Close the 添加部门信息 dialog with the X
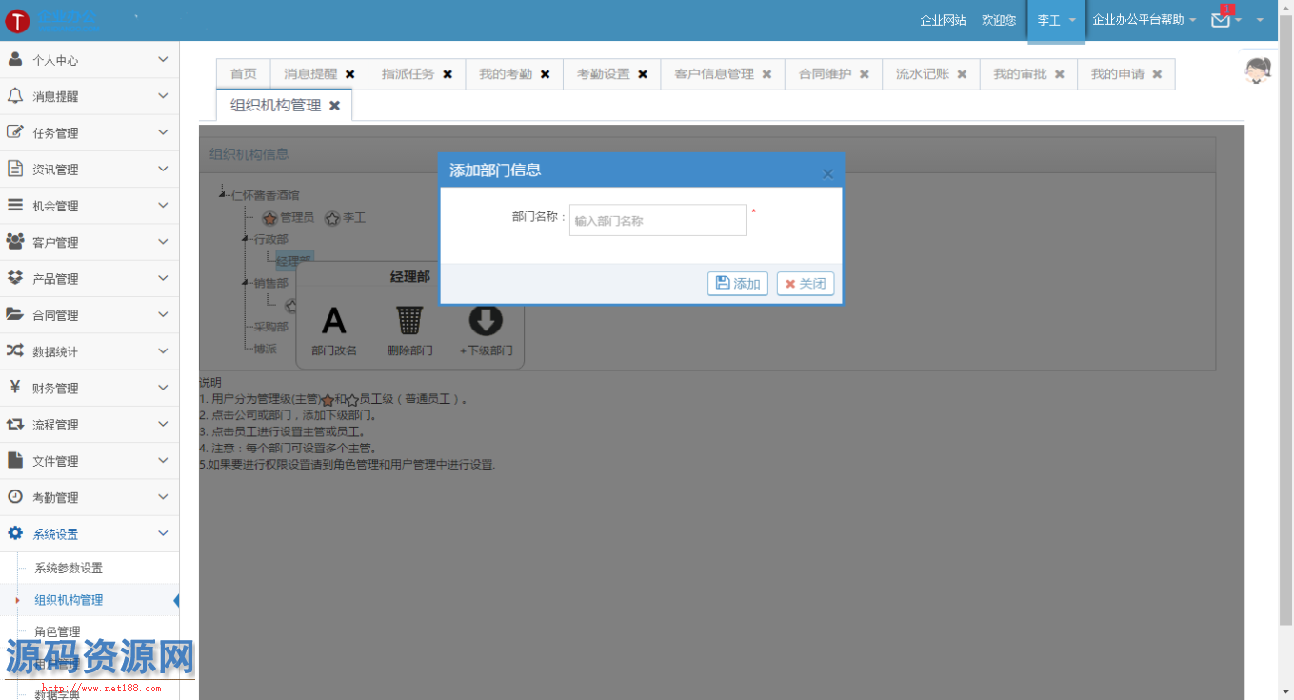 coord(827,173)
